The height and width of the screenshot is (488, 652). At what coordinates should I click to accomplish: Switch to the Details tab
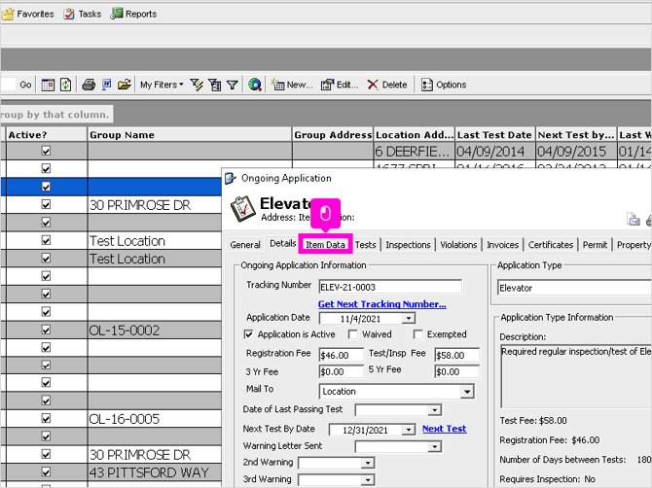283,243
